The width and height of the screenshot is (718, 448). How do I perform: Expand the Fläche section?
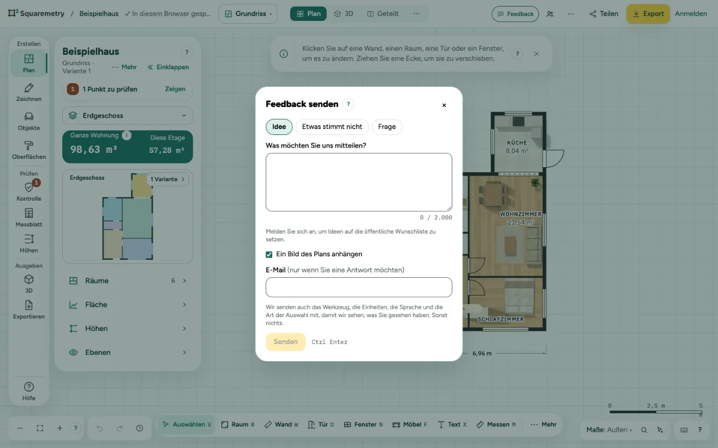click(127, 305)
